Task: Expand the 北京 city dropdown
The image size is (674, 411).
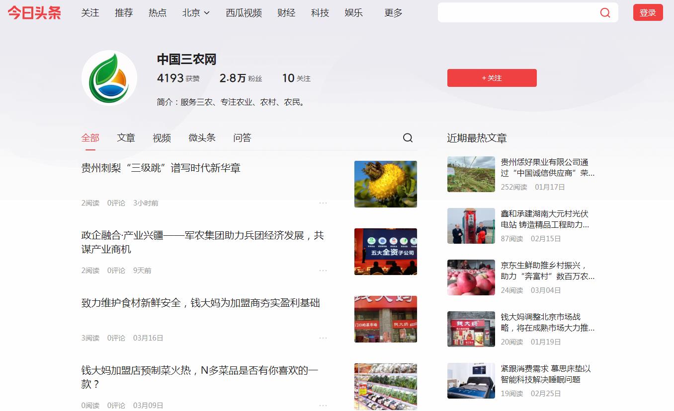Action: (x=196, y=13)
